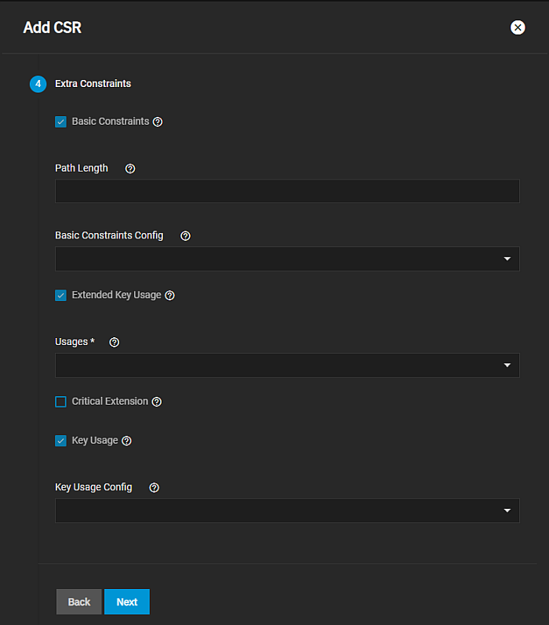Viewport: 549px width, 625px height.
Task: Open Path Length help tooltip icon
Action: (x=130, y=169)
